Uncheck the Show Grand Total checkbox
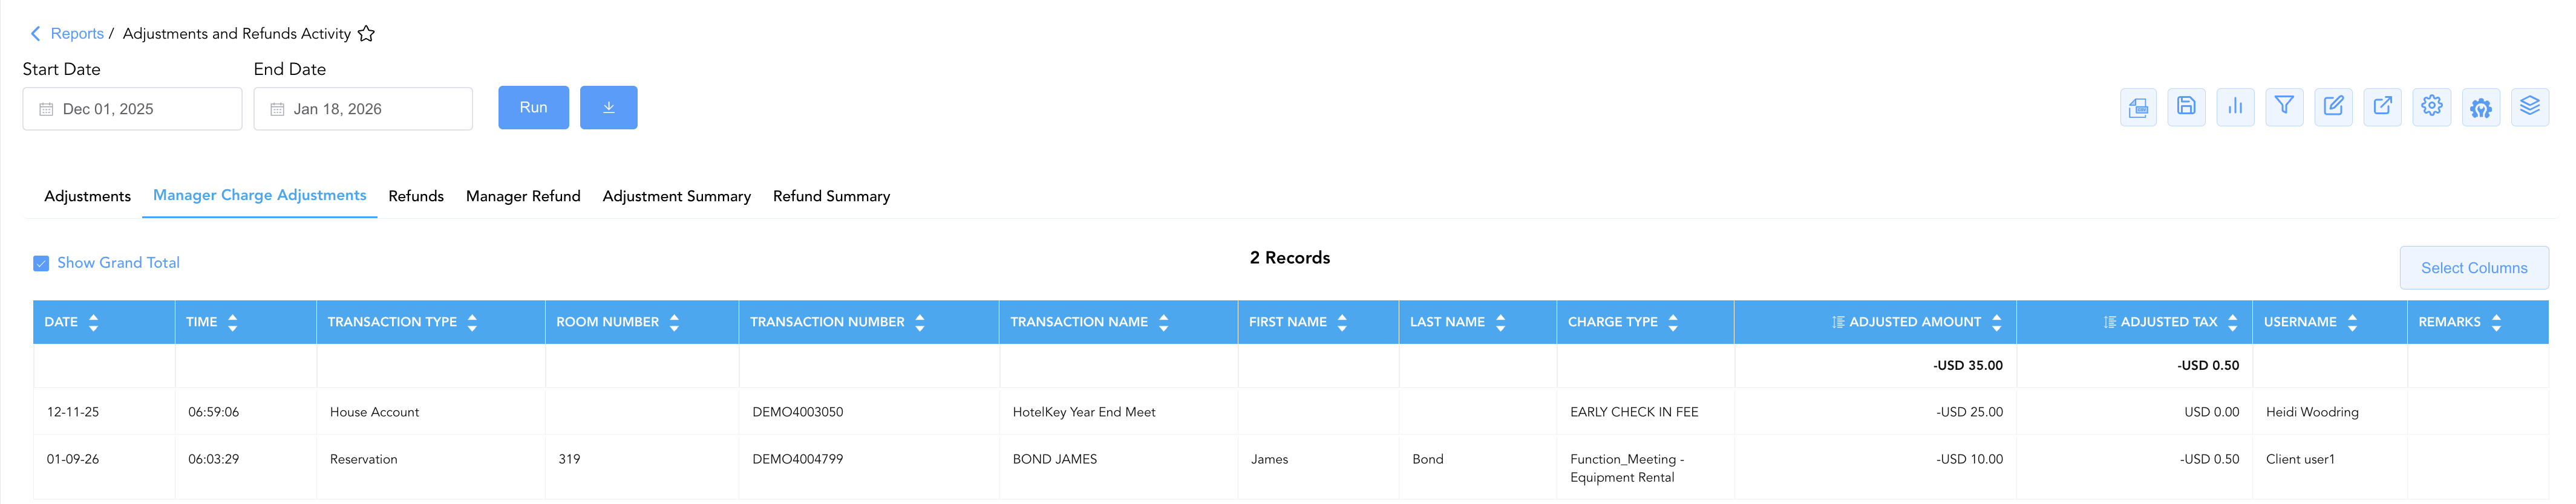 click(x=41, y=263)
